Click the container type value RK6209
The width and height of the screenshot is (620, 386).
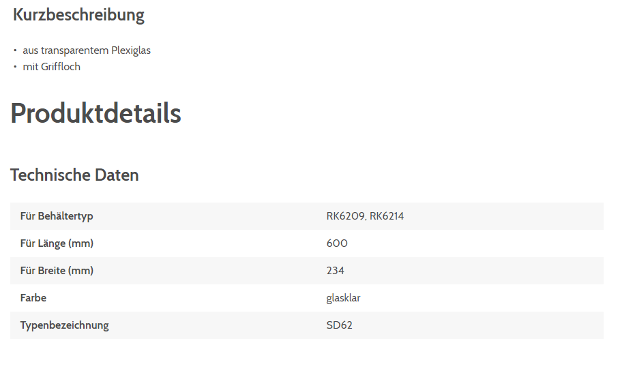click(346, 216)
